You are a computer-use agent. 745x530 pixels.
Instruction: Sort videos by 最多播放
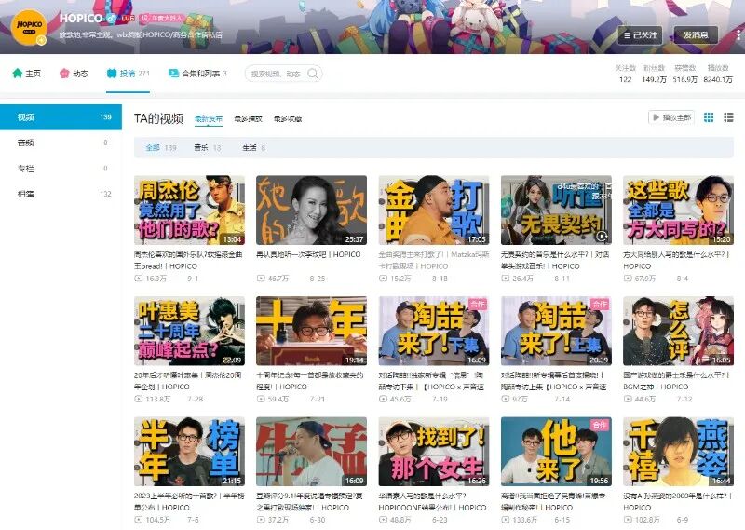point(248,118)
